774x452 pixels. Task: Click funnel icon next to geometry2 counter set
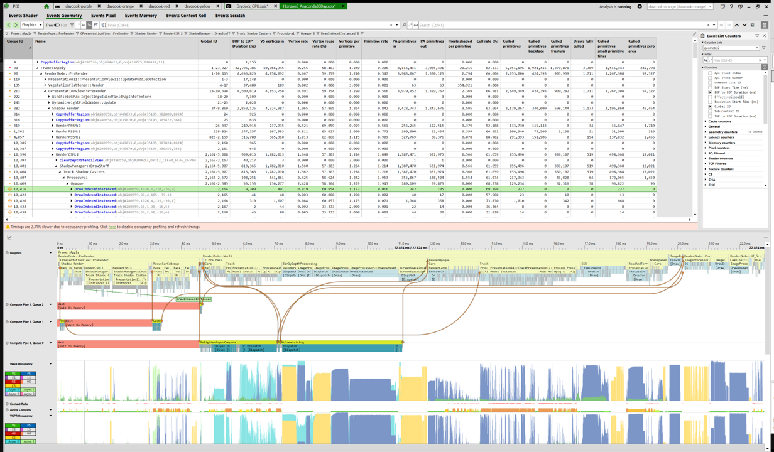764,48
